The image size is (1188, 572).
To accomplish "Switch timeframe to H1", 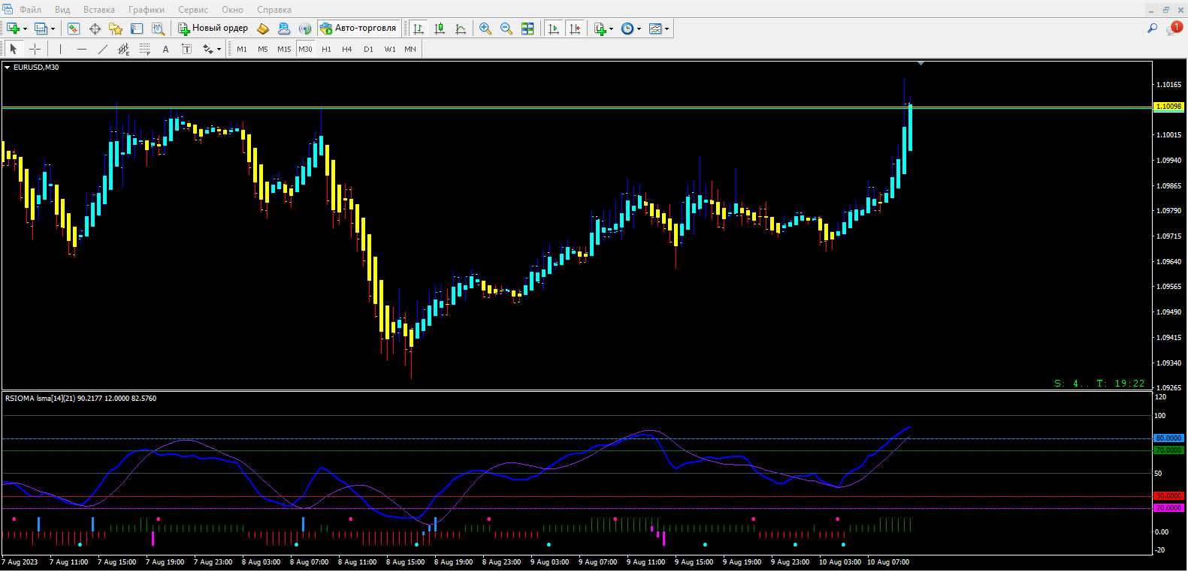I will coord(326,49).
